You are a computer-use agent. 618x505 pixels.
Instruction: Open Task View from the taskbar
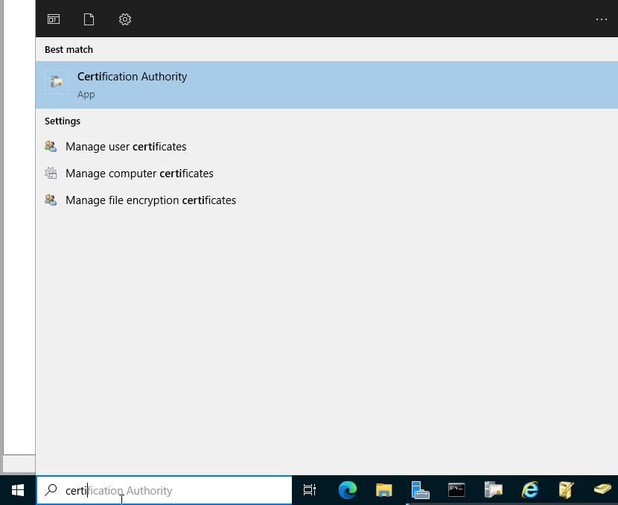pos(310,490)
